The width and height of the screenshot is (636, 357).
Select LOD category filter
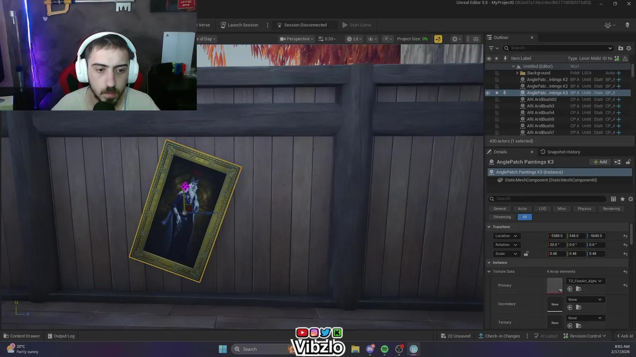tap(542, 209)
